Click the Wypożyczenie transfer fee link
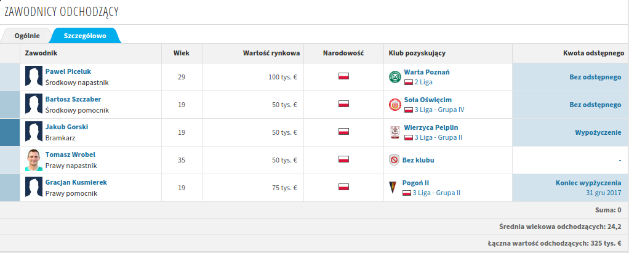629x253 pixels. [598, 132]
